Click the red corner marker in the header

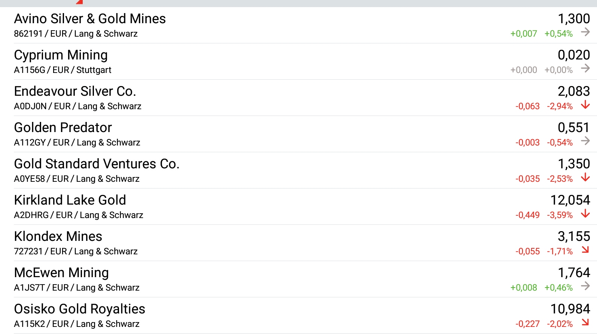tap(79, 2)
